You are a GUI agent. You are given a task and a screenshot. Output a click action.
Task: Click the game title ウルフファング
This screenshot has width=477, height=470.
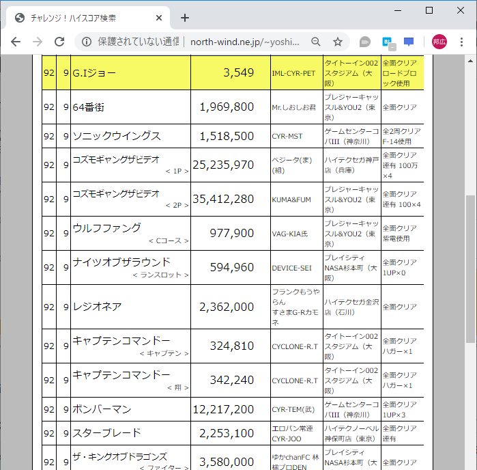[x=106, y=227]
